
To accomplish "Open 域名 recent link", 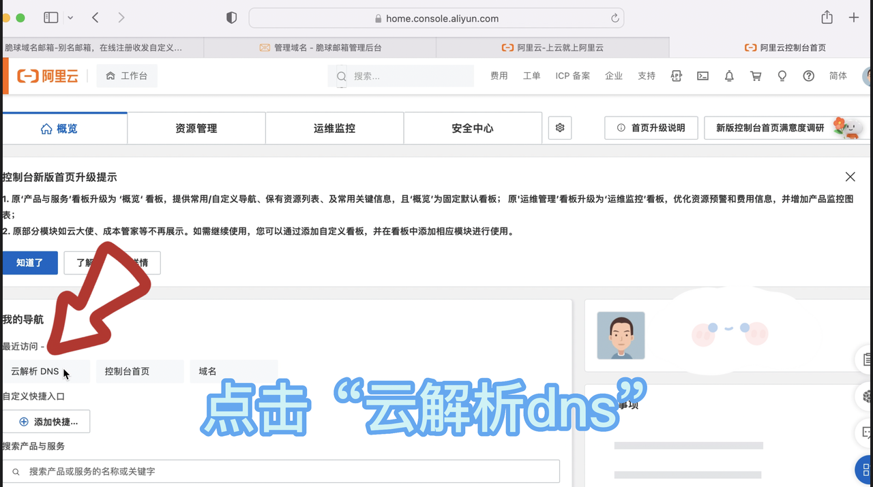I will (233, 371).
